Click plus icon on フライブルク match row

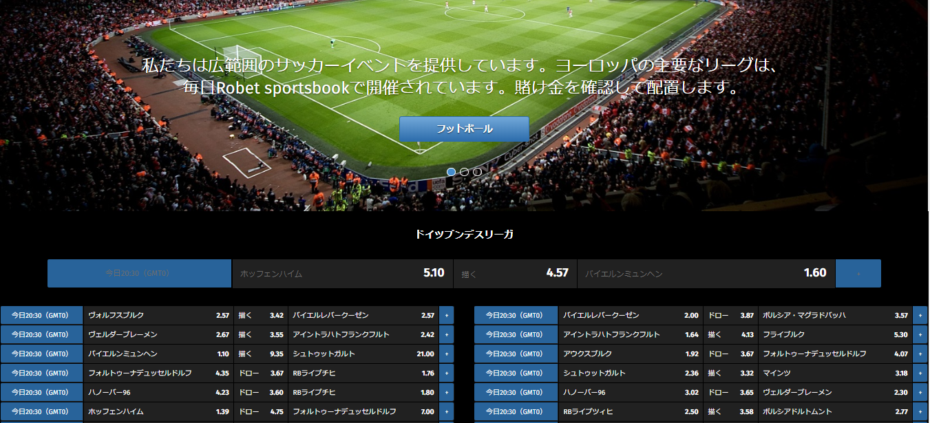(920, 334)
